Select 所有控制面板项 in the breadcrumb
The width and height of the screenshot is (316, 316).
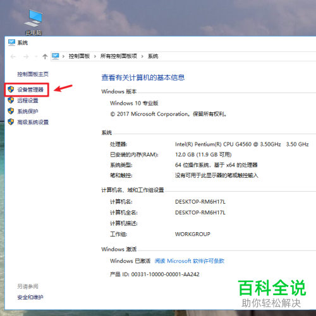119,56
